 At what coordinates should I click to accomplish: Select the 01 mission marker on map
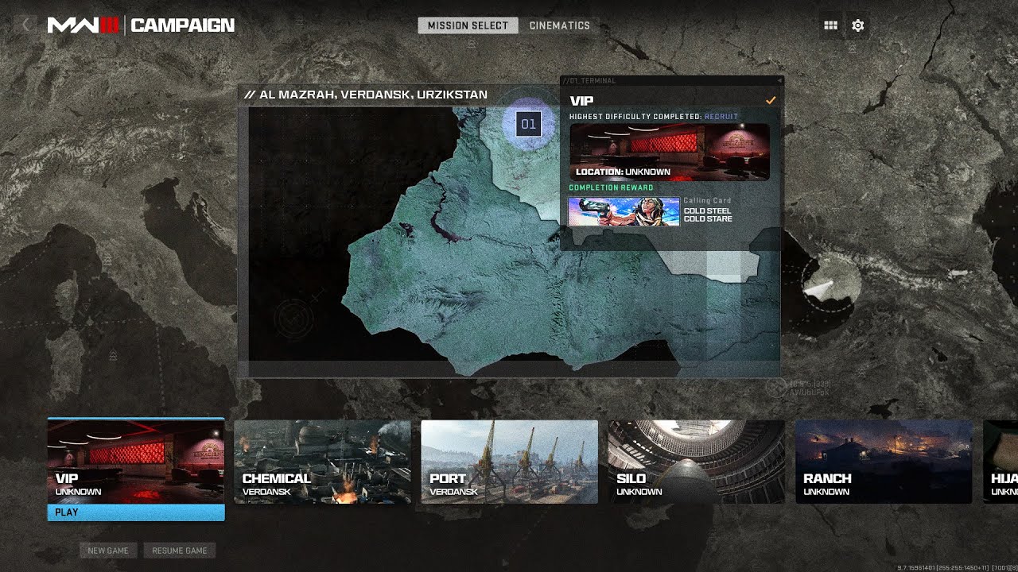tap(529, 124)
